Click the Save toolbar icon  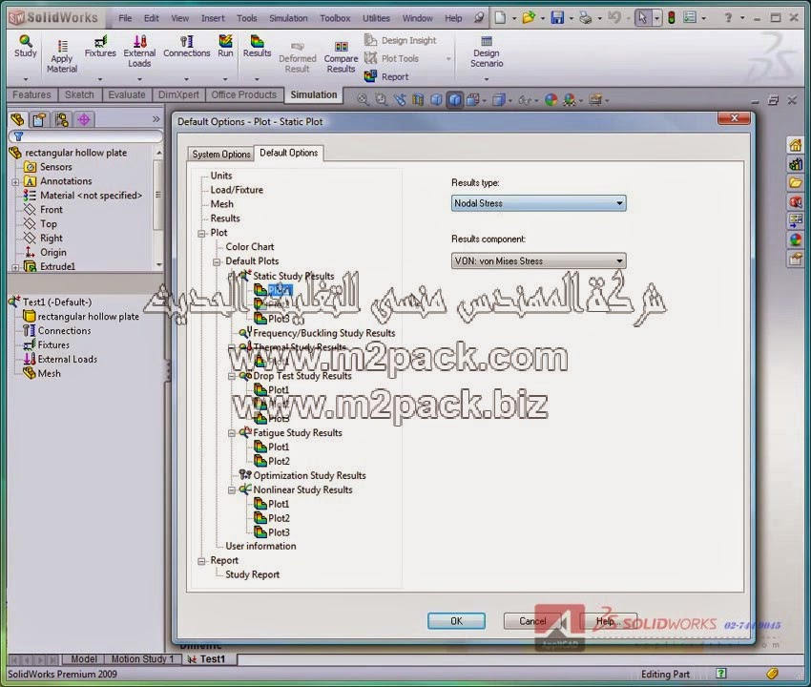tap(557, 18)
